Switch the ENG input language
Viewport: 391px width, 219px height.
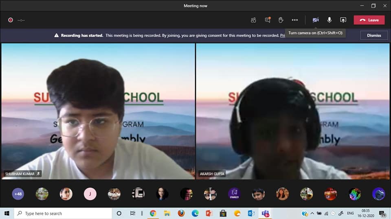click(350, 213)
